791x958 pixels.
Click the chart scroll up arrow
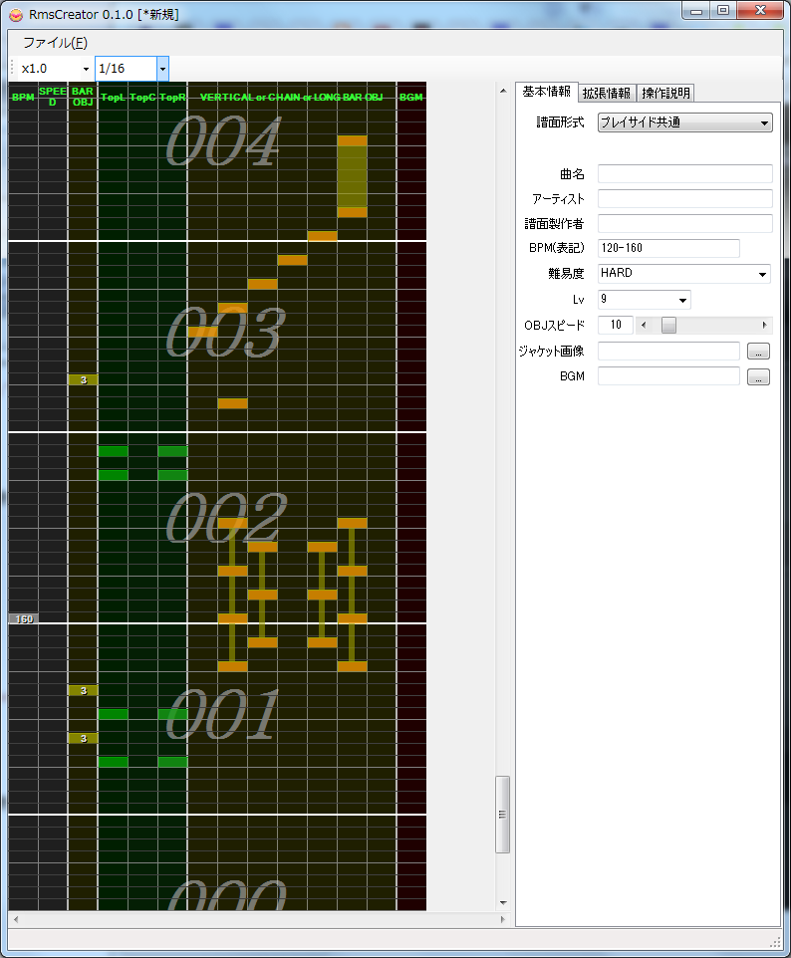pyautogui.click(x=503, y=91)
